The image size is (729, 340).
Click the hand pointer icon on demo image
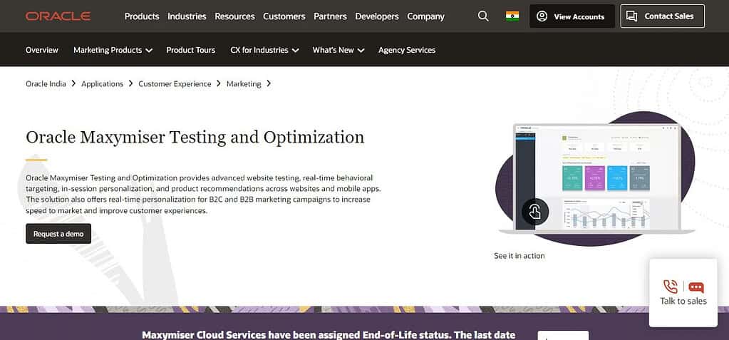535,212
